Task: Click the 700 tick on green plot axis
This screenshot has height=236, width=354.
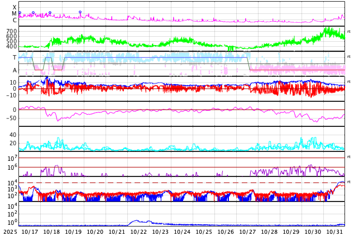Action: [x=11, y=31]
